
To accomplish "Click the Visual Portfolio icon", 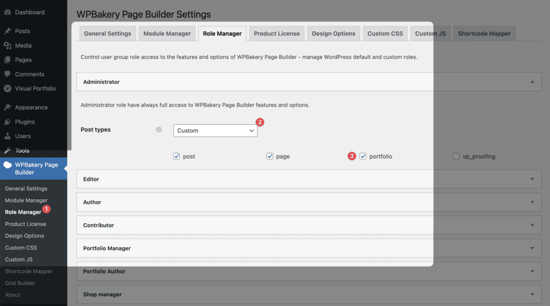I will point(8,88).
